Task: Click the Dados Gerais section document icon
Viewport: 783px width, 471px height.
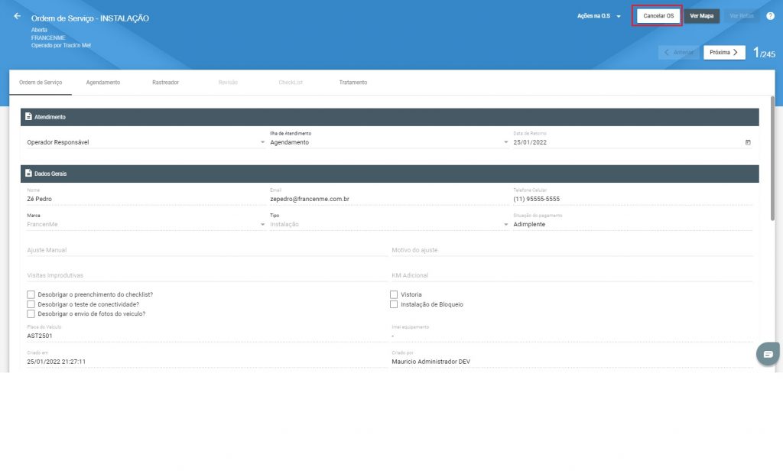Action: pos(28,174)
